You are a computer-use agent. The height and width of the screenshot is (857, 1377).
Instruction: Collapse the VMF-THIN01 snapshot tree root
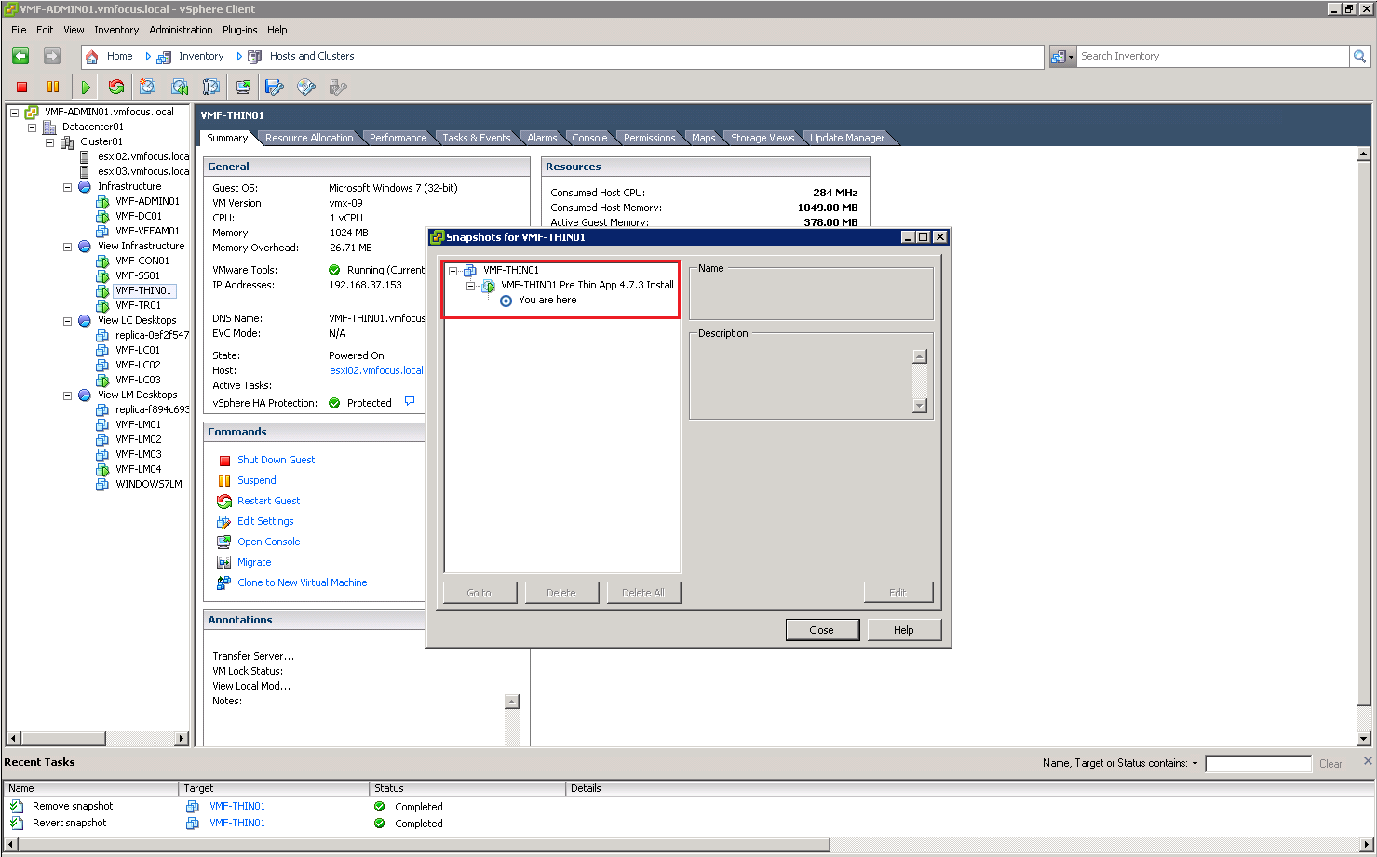tap(453, 271)
